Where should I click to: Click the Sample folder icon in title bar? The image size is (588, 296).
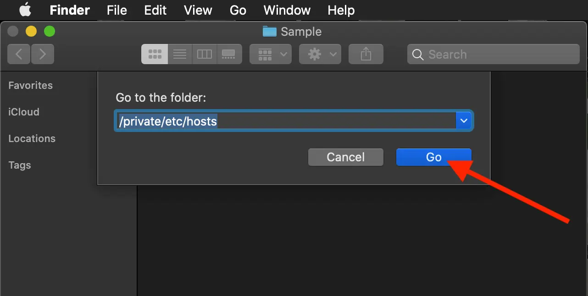coord(269,31)
